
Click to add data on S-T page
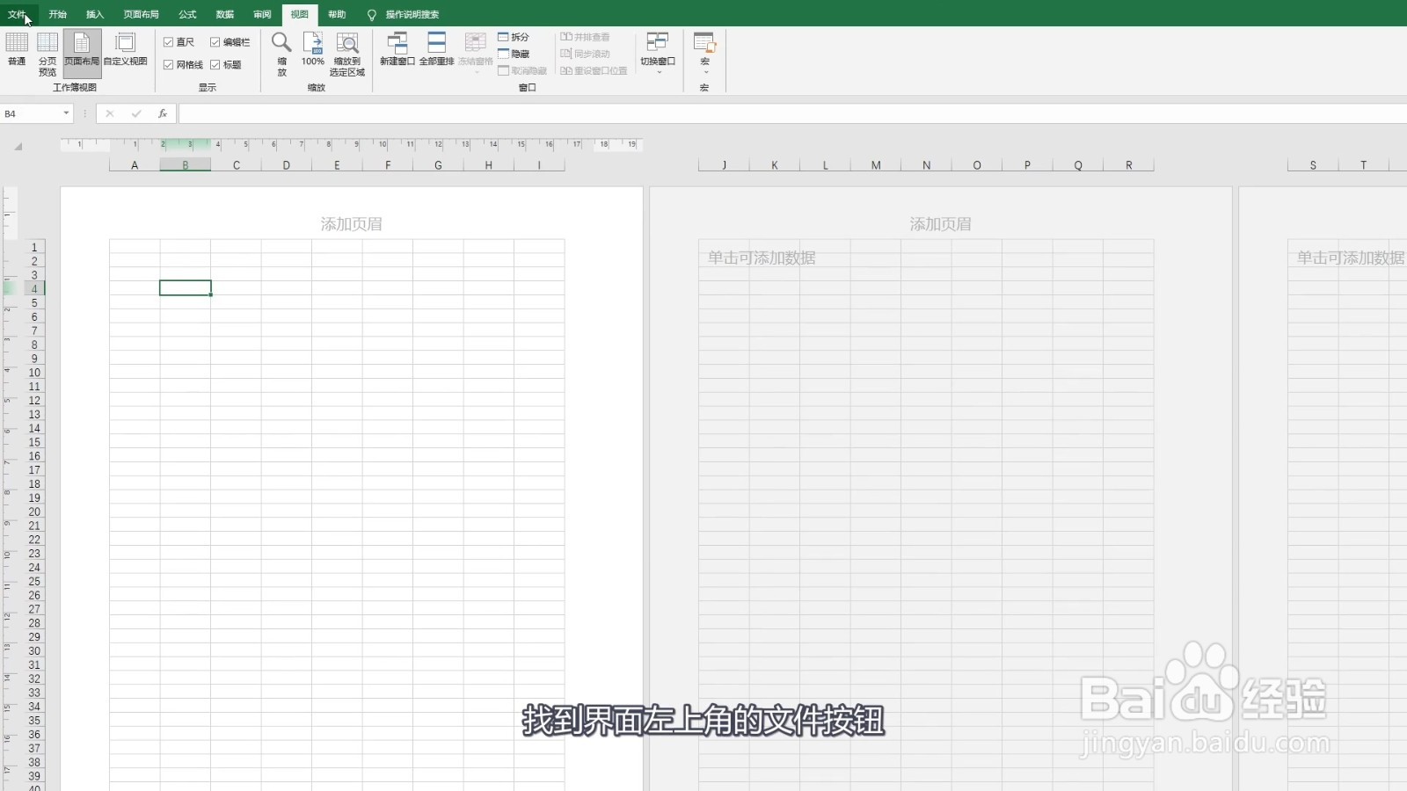1351,258
